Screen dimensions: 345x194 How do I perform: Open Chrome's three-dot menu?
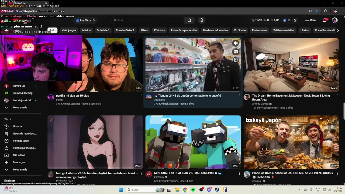(x=341, y=11)
